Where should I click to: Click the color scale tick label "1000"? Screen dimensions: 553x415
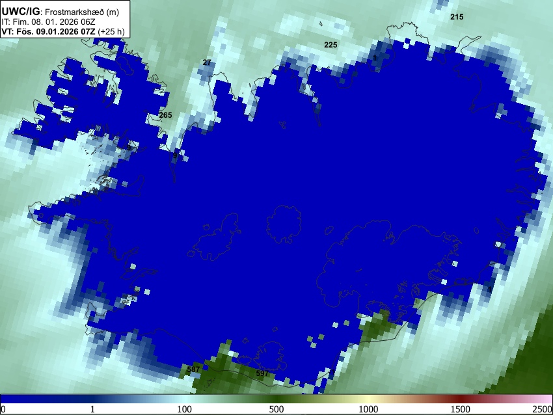(368, 409)
